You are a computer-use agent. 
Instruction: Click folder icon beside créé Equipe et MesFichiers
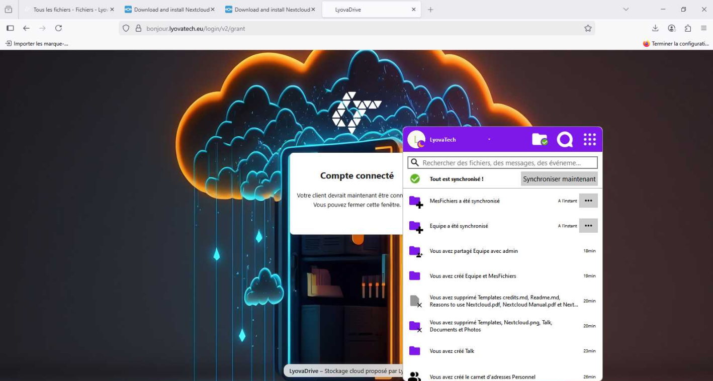point(414,276)
